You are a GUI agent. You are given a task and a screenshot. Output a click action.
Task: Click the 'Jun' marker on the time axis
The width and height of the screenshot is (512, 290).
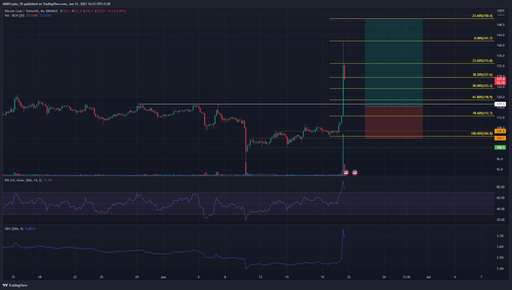(163, 277)
